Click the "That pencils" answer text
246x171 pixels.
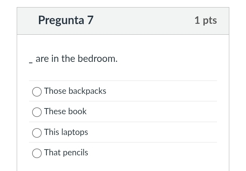(x=66, y=153)
